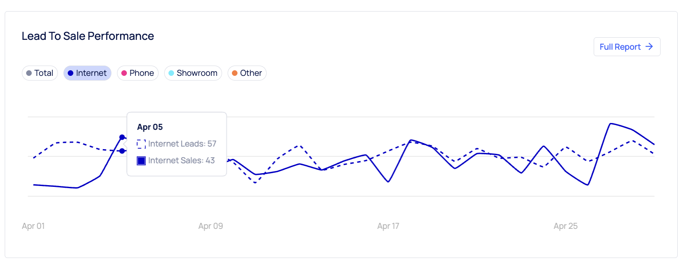Show the Showroom series

click(x=193, y=73)
